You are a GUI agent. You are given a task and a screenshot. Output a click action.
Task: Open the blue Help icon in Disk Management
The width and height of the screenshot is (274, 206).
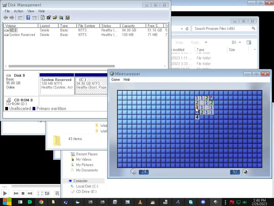[x=28, y=17]
